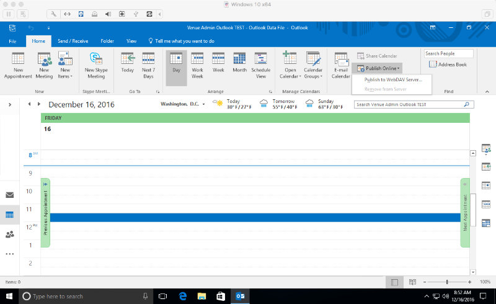496x304 pixels.
Task: Toggle the Publish Online dropdown
Action: (x=378, y=68)
